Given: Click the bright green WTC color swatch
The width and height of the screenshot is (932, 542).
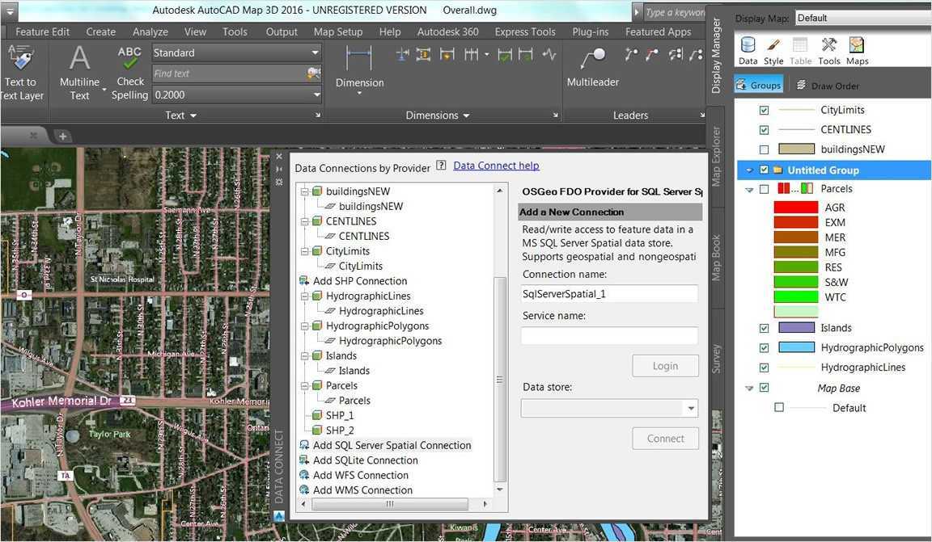Looking at the screenshot, I should click(x=796, y=296).
